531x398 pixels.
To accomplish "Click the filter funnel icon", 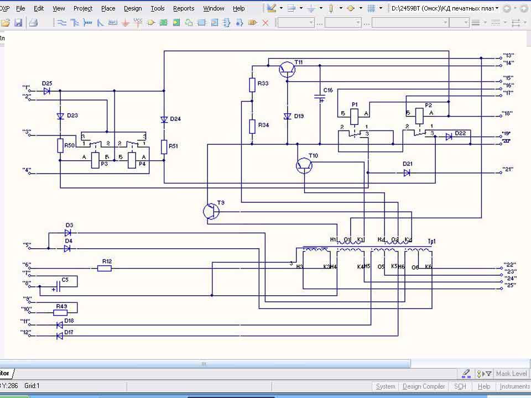I will point(488,374).
